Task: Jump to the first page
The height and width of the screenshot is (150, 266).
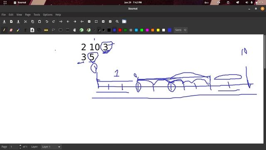Action: (x=61, y=22)
